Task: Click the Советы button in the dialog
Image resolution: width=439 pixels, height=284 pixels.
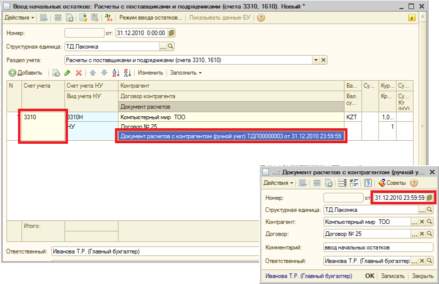Action: coord(392,183)
